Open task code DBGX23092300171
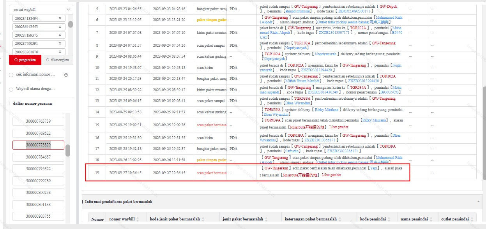 click(353, 11)
